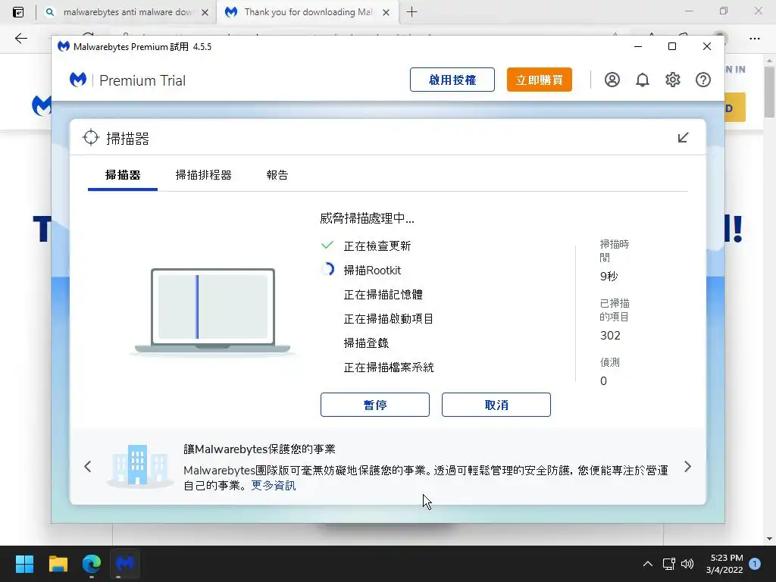The image size is (776, 582).
Task: Click the 正在掃描啟動項目 scan step
Action: click(x=389, y=319)
